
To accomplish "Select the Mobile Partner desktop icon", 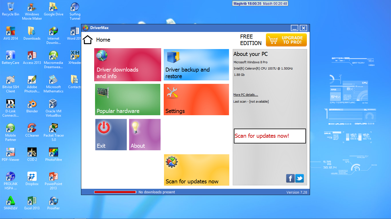I will tap(11, 133).
